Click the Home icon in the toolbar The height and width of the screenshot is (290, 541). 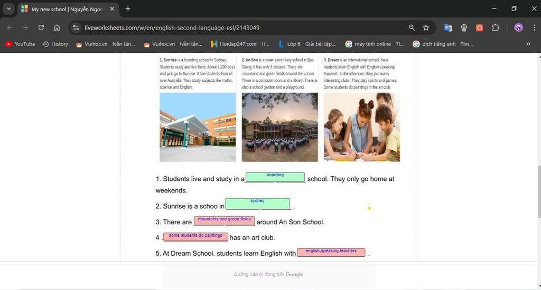57,27
